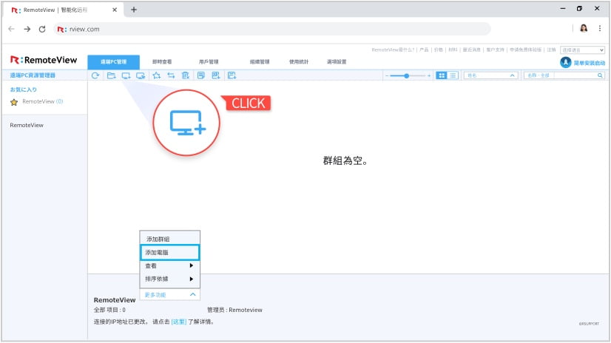
Task: Open the 用戶管理 tab
Action: click(209, 62)
